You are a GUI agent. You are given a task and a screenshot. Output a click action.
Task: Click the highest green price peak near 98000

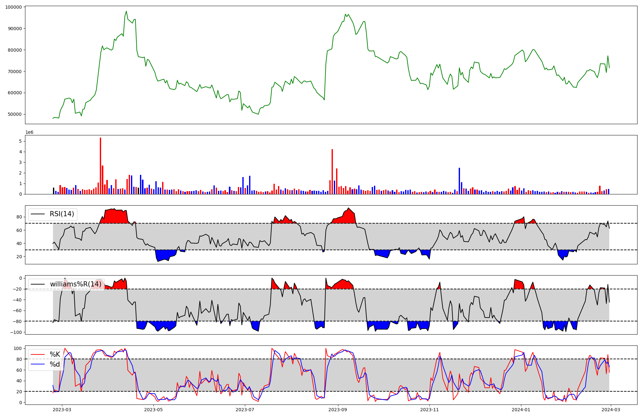126,12
